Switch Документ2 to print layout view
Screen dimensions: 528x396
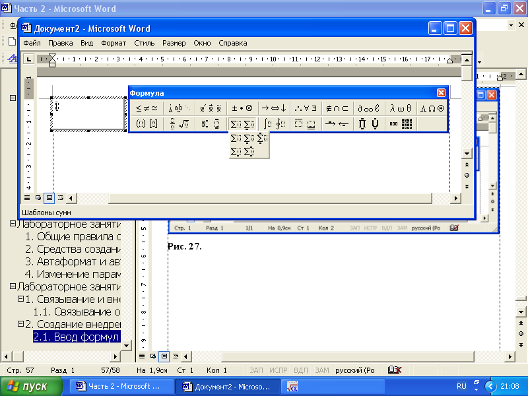(49, 198)
